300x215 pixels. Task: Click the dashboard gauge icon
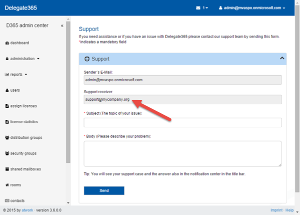coord(6,43)
